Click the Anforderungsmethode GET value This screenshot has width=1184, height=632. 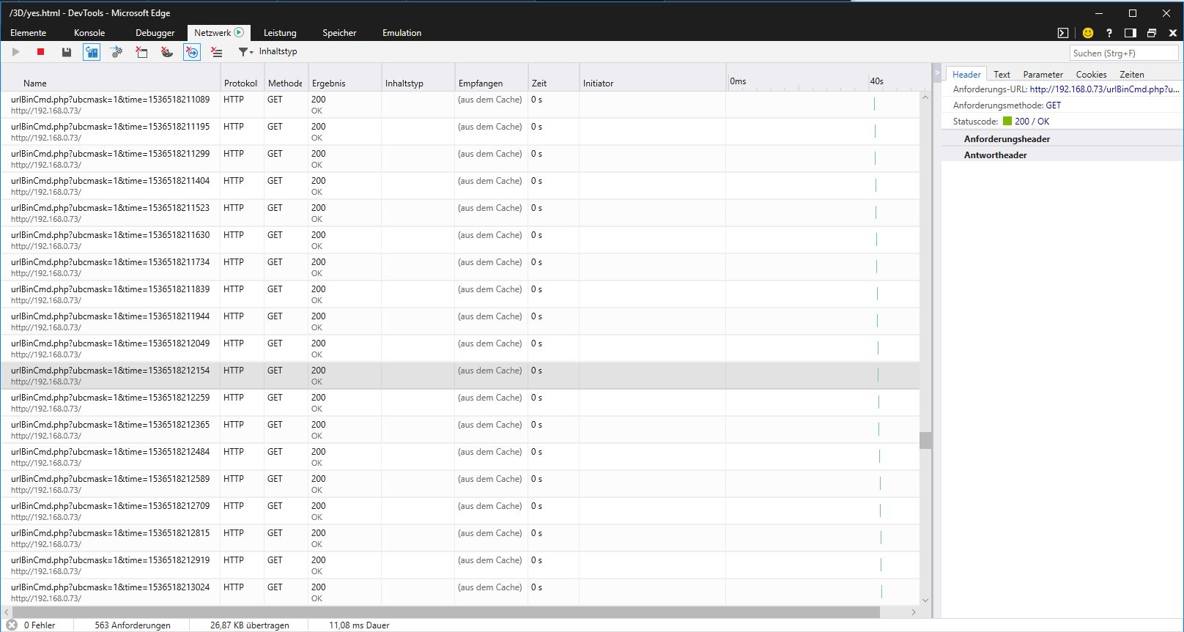1054,105
